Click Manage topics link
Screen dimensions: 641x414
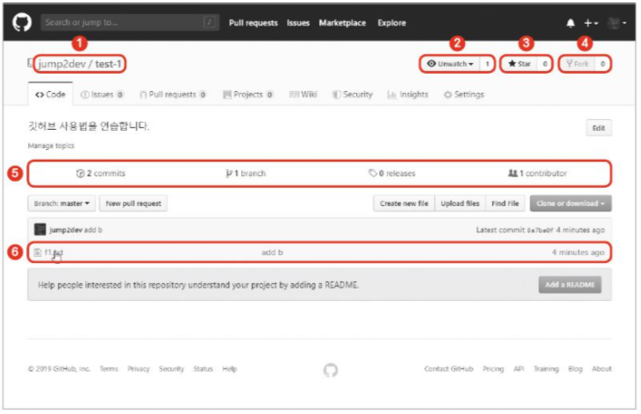coord(51,146)
